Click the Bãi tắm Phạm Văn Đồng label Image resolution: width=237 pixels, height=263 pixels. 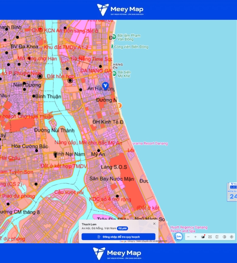point(129,37)
